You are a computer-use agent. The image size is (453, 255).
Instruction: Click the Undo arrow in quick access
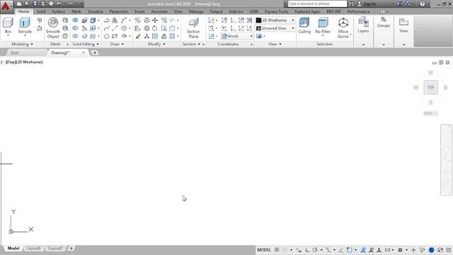(59, 4)
